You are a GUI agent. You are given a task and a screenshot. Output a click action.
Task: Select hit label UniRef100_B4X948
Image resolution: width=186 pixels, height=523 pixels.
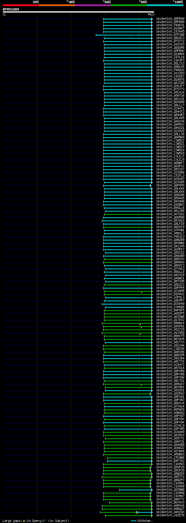[170, 201]
